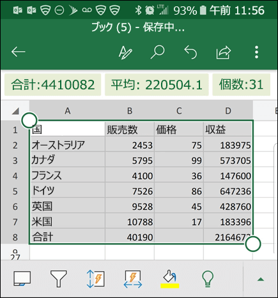The height and width of the screenshot is (298, 278).
Task: Select cell with value 7526
Action: [x=130, y=190]
